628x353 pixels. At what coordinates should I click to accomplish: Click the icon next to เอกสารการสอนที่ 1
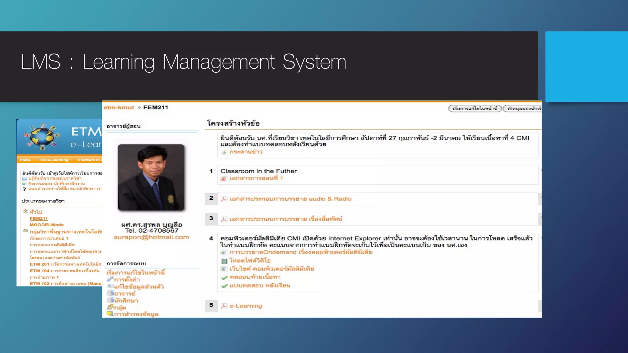[224, 179]
